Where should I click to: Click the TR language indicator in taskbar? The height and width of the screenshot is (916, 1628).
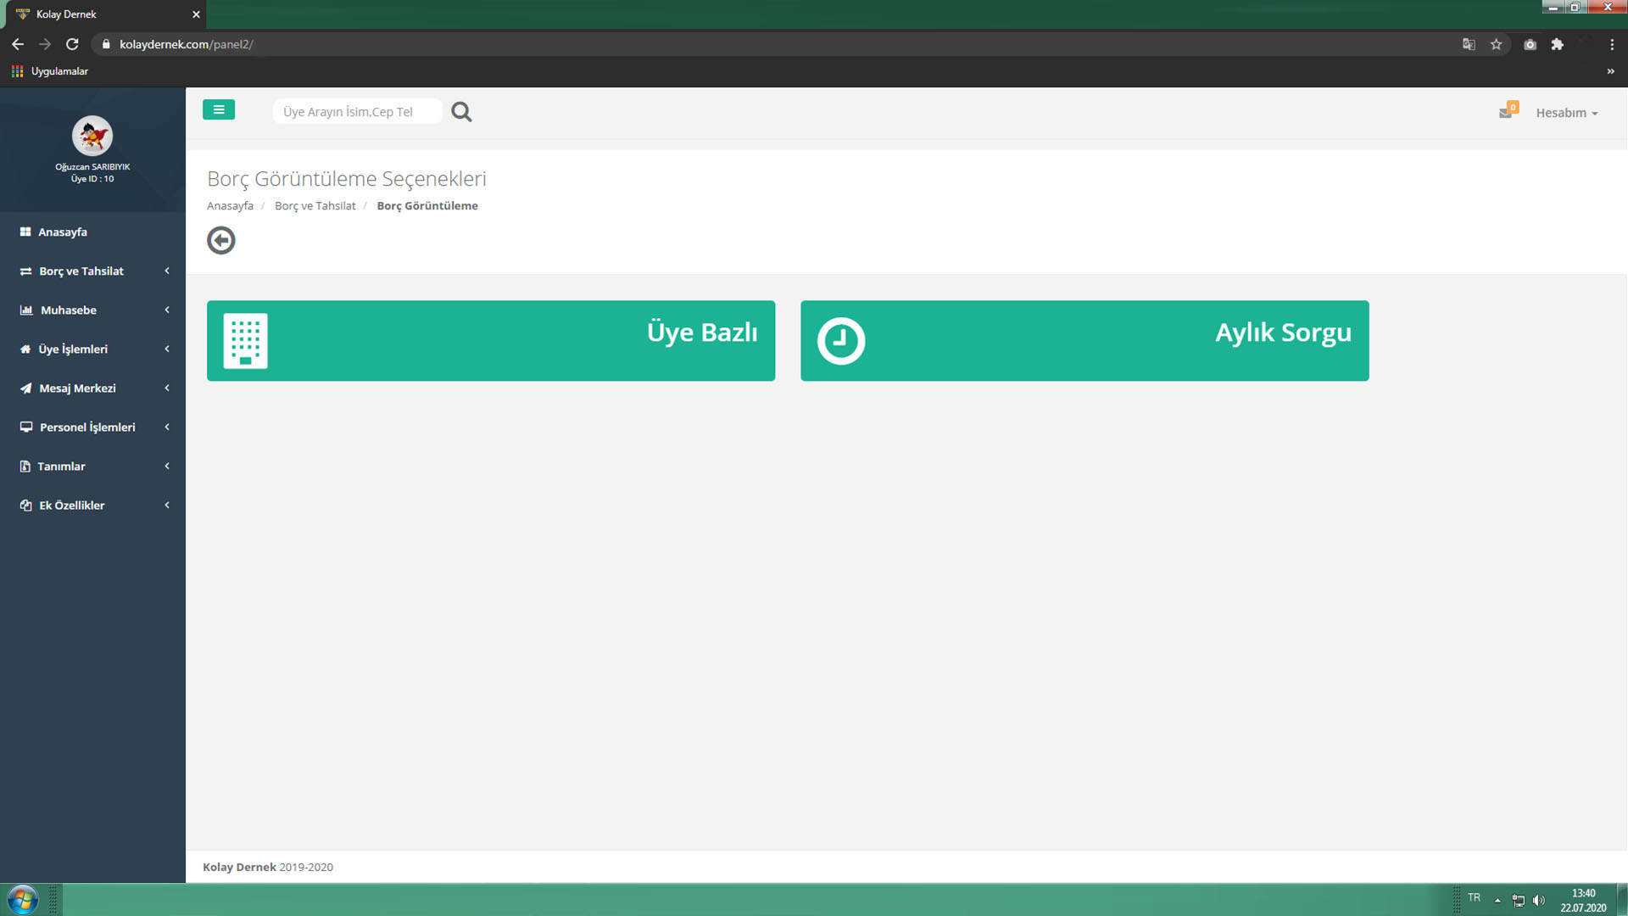pos(1474,898)
